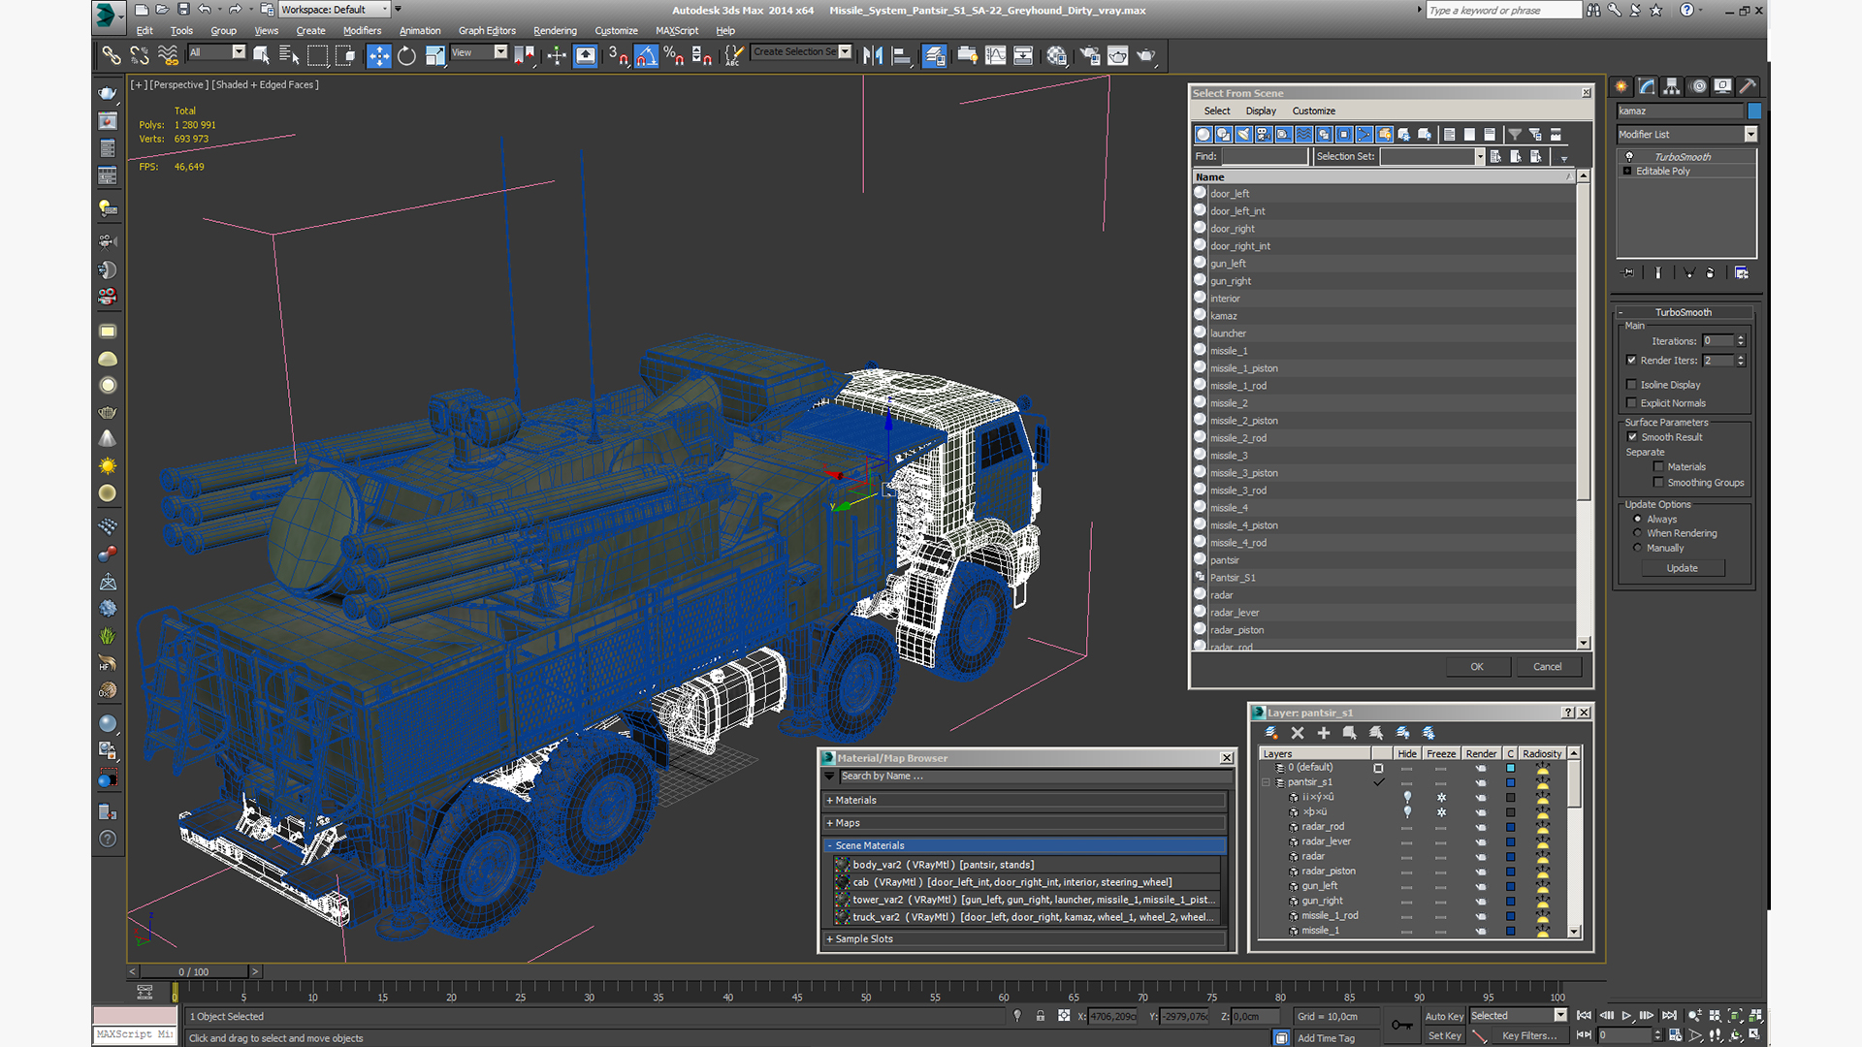This screenshot has height=1047, width=1862.
Task: Open the Rendering menu
Action: click(x=555, y=31)
